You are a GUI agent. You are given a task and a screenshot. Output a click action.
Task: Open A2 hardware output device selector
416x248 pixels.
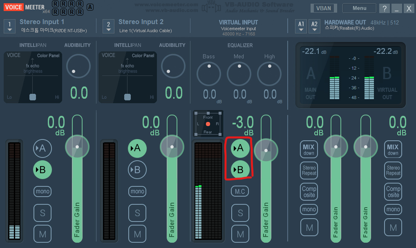pyautogui.click(x=314, y=27)
